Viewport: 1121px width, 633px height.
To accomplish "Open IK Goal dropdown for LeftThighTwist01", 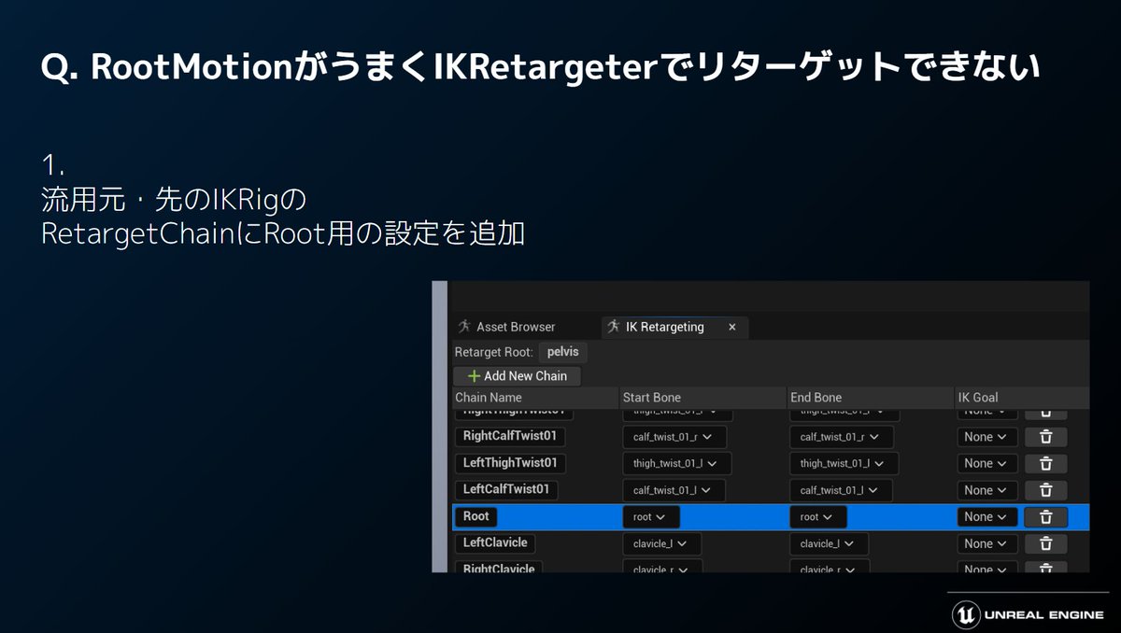I will (987, 463).
